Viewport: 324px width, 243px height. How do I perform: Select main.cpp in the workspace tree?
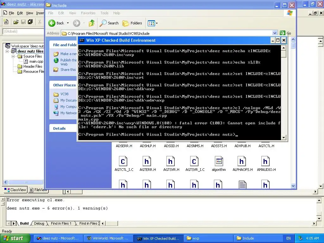pyautogui.click(x=36, y=61)
